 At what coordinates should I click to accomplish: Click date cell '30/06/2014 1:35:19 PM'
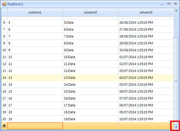pyautogui.click(x=146, y=50)
